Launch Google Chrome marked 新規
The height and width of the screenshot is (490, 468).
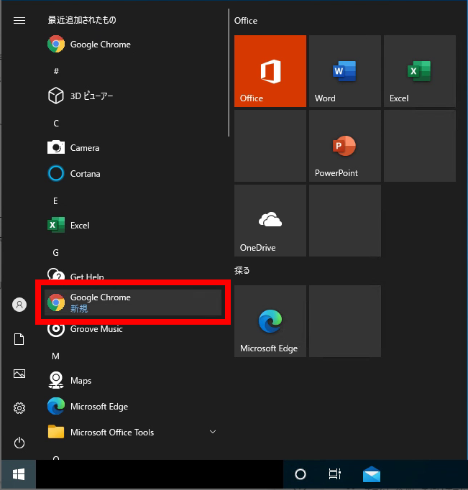pyautogui.click(x=133, y=302)
